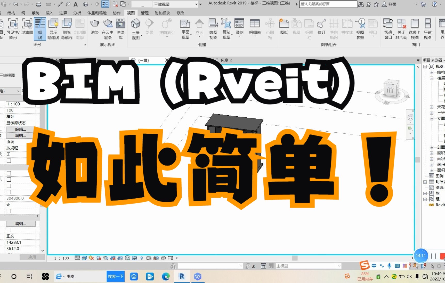Screen dimensions: 445x283
Task: Select the 细线 (Thin Lines) tool
Action: [40, 29]
